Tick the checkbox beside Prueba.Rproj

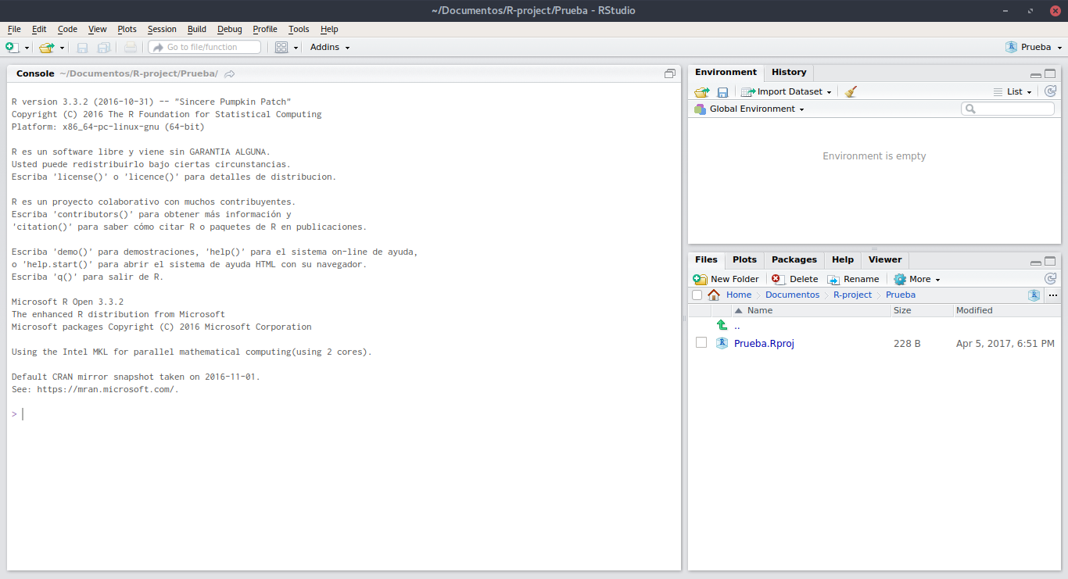click(x=701, y=343)
